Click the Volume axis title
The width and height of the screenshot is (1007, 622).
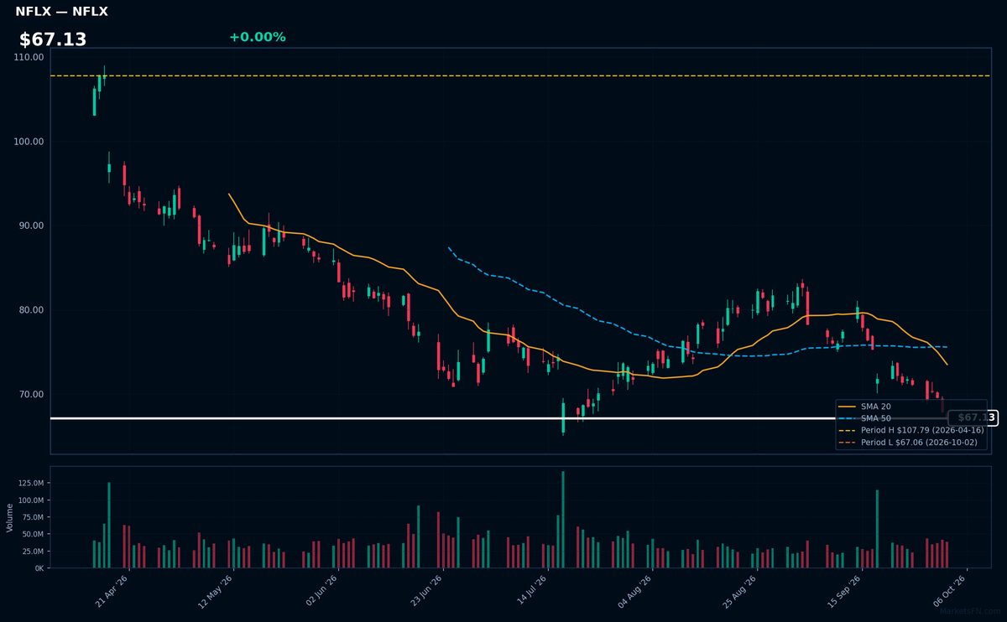tap(10, 518)
